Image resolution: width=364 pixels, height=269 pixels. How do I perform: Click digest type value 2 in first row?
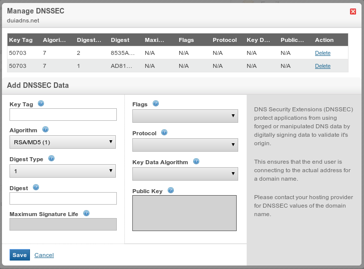tap(78, 53)
